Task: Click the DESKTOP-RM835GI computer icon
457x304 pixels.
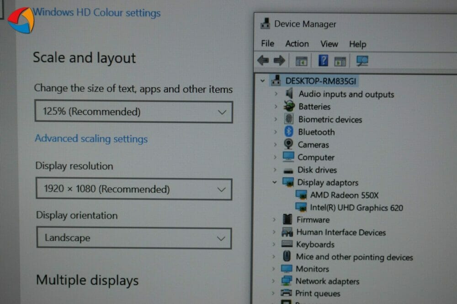Action: [276, 81]
